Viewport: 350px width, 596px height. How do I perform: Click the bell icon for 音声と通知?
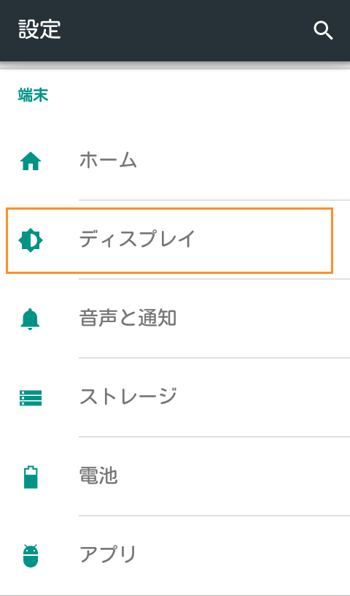[30, 319]
